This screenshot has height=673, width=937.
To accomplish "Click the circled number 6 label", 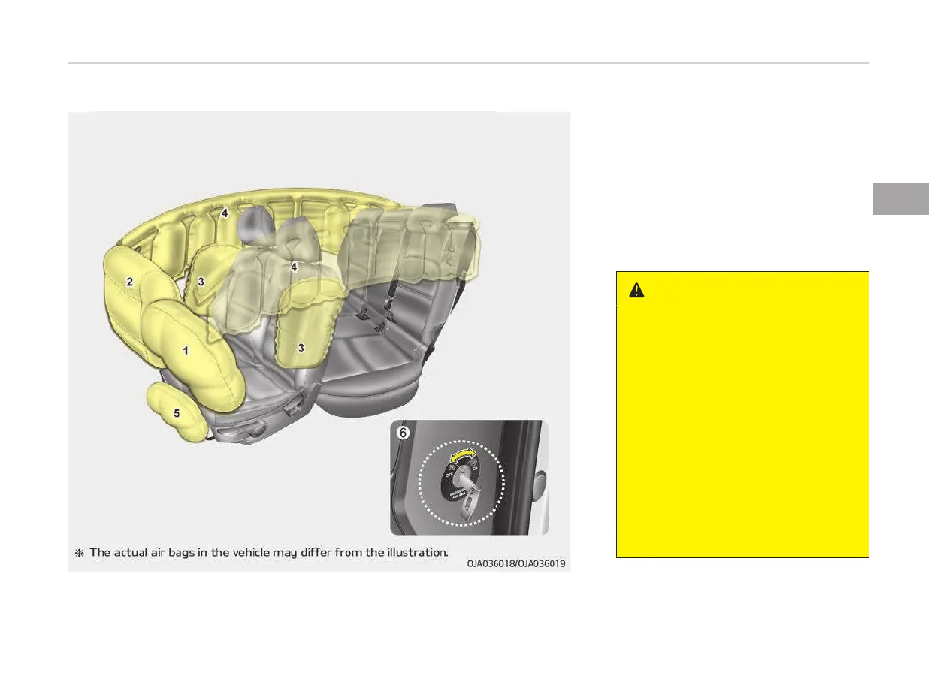I will click(404, 433).
